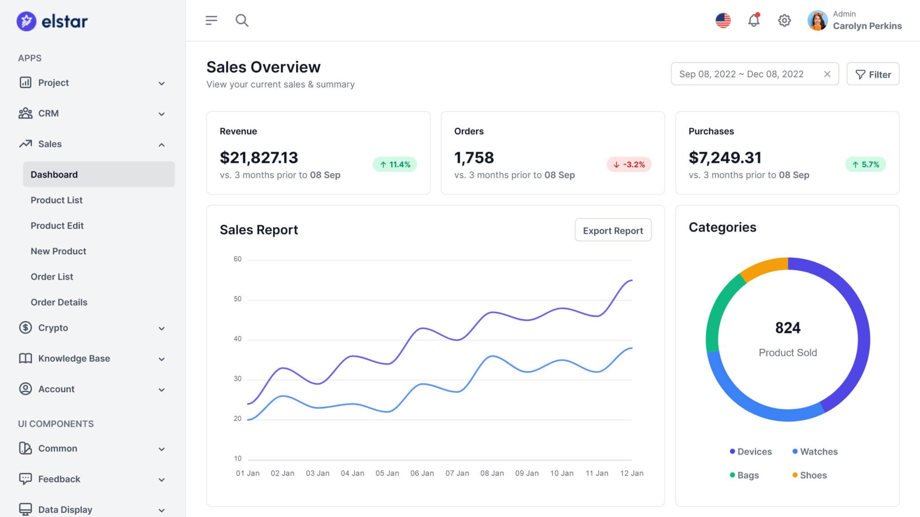Image resolution: width=920 pixels, height=517 pixels.
Task: Click the 824 Product Sold figure
Action: 788,328
